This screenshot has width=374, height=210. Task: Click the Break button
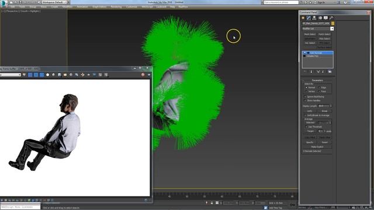point(325,111)
